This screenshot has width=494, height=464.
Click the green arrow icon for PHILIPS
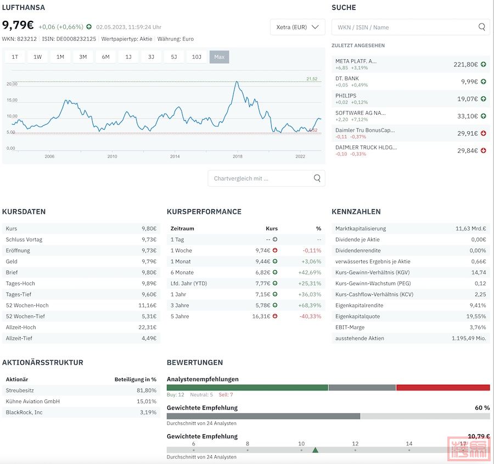[483, 99]
